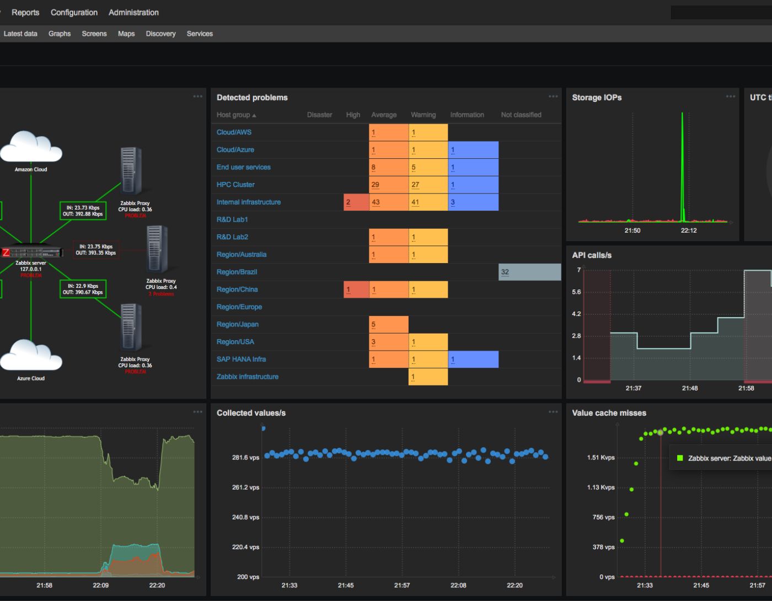Click High count 1 for Region/China
The width and height of the screenshot is (772, 601).
pos(348,289)
